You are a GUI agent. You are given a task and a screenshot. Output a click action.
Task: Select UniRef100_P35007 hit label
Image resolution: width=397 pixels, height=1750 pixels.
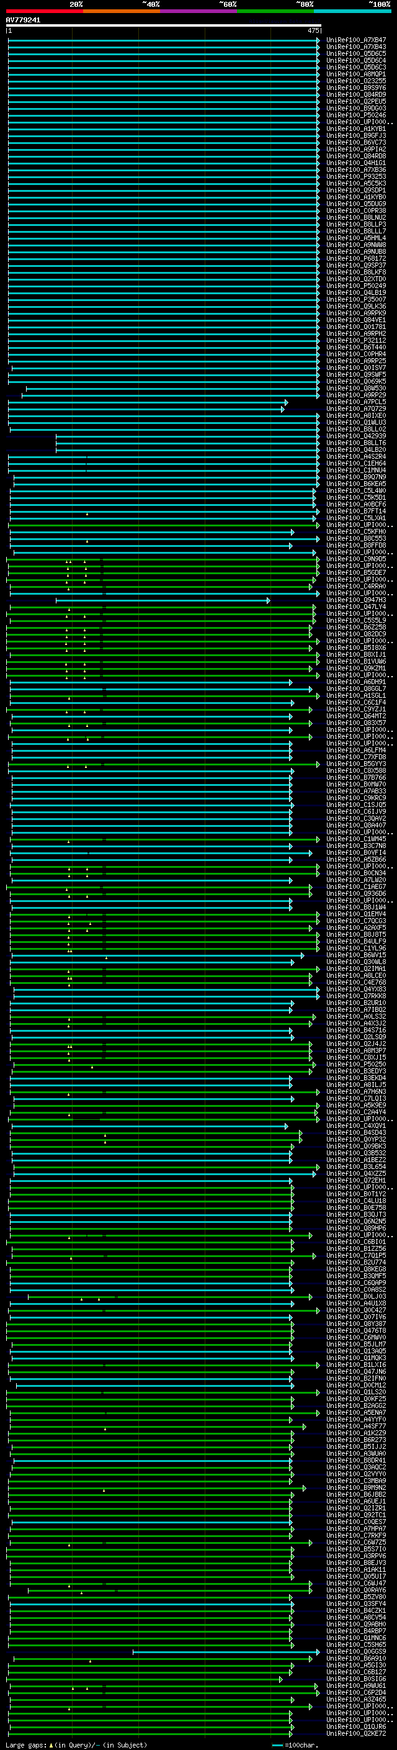356,300
